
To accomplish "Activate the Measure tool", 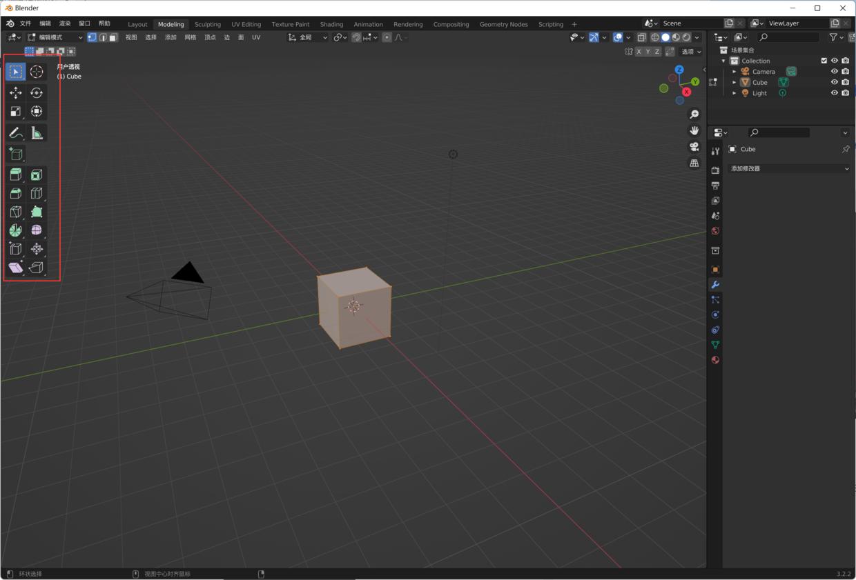I will [36, 132].
